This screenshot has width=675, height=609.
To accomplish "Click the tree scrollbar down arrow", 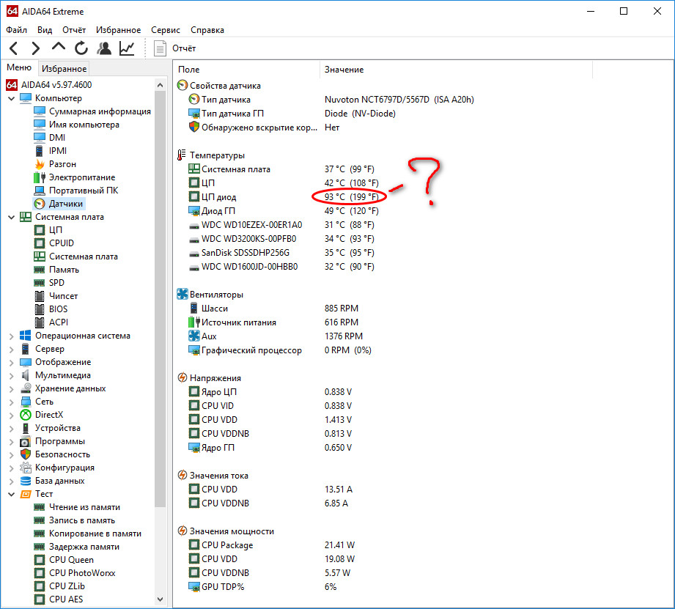I will tap(161, 599).
